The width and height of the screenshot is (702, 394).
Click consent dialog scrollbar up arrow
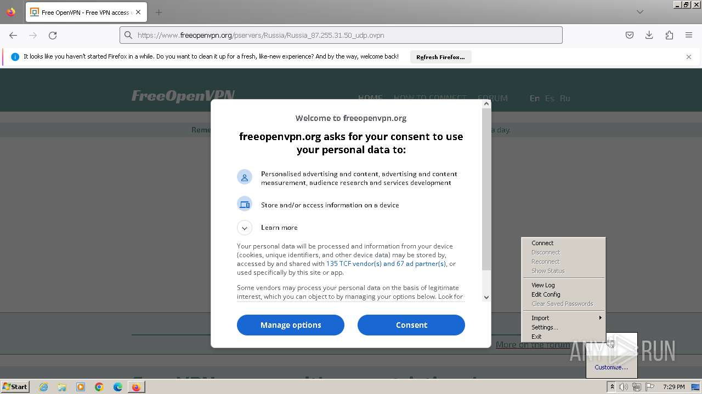[486, 104]
